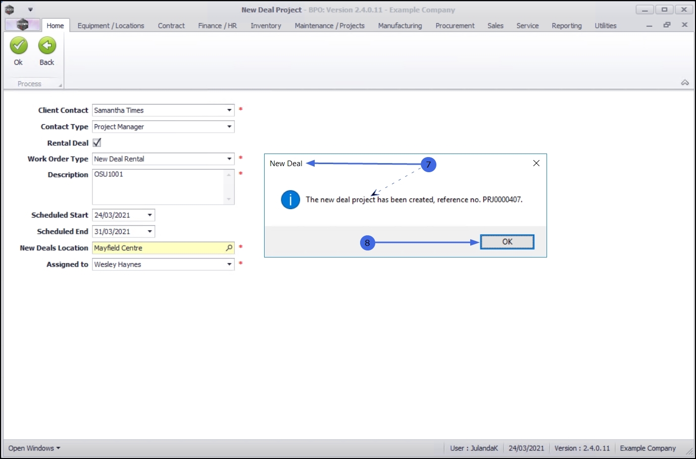696x459 pixels.
Task: Open the Inventory tab
Action: pos(266,26)
